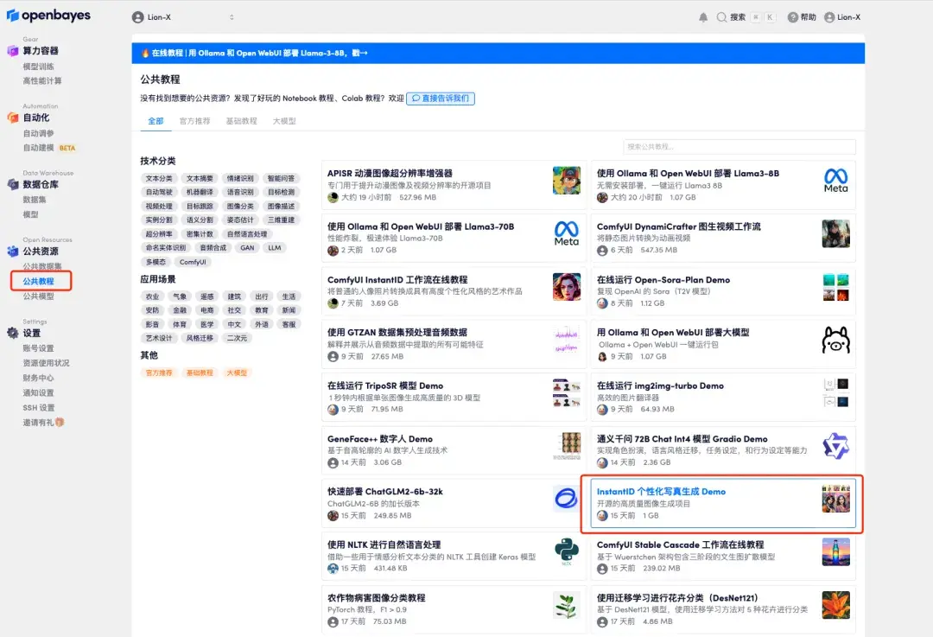Click the 直接告诉我们 button
This screenshot has height=637, width=933.
click(x=441, y=99)
